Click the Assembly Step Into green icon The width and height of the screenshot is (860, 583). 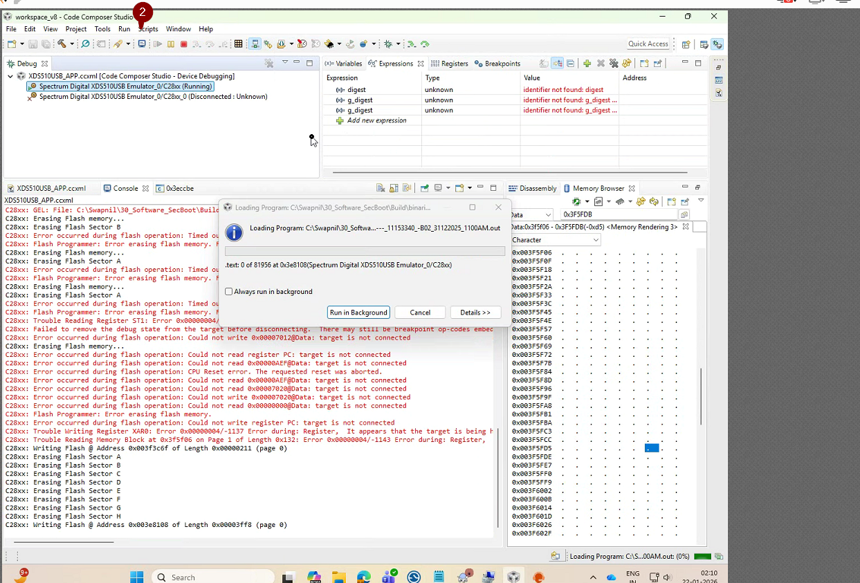click(412, 44)
